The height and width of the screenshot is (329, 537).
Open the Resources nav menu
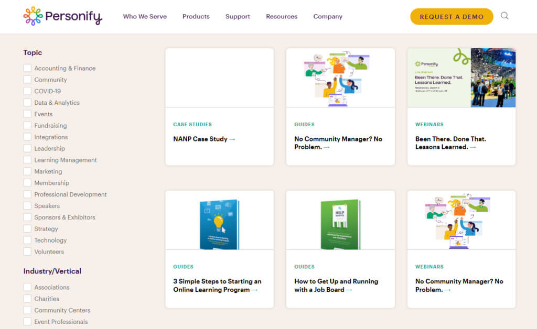(282, 16)
